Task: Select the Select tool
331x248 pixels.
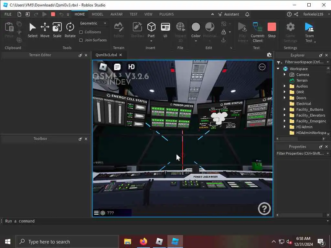Action: (33, 30)
